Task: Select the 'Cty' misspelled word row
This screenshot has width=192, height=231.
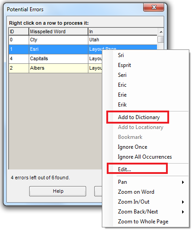Action: click(x=83, y=40)
